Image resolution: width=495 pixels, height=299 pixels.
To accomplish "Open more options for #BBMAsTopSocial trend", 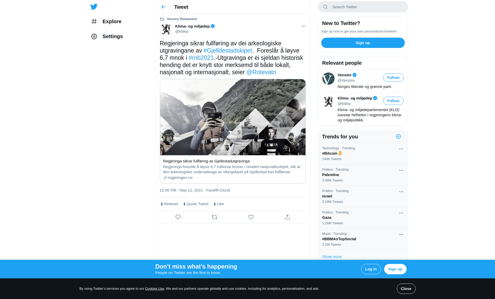I will pyautogui.click(x=401, y=235).
